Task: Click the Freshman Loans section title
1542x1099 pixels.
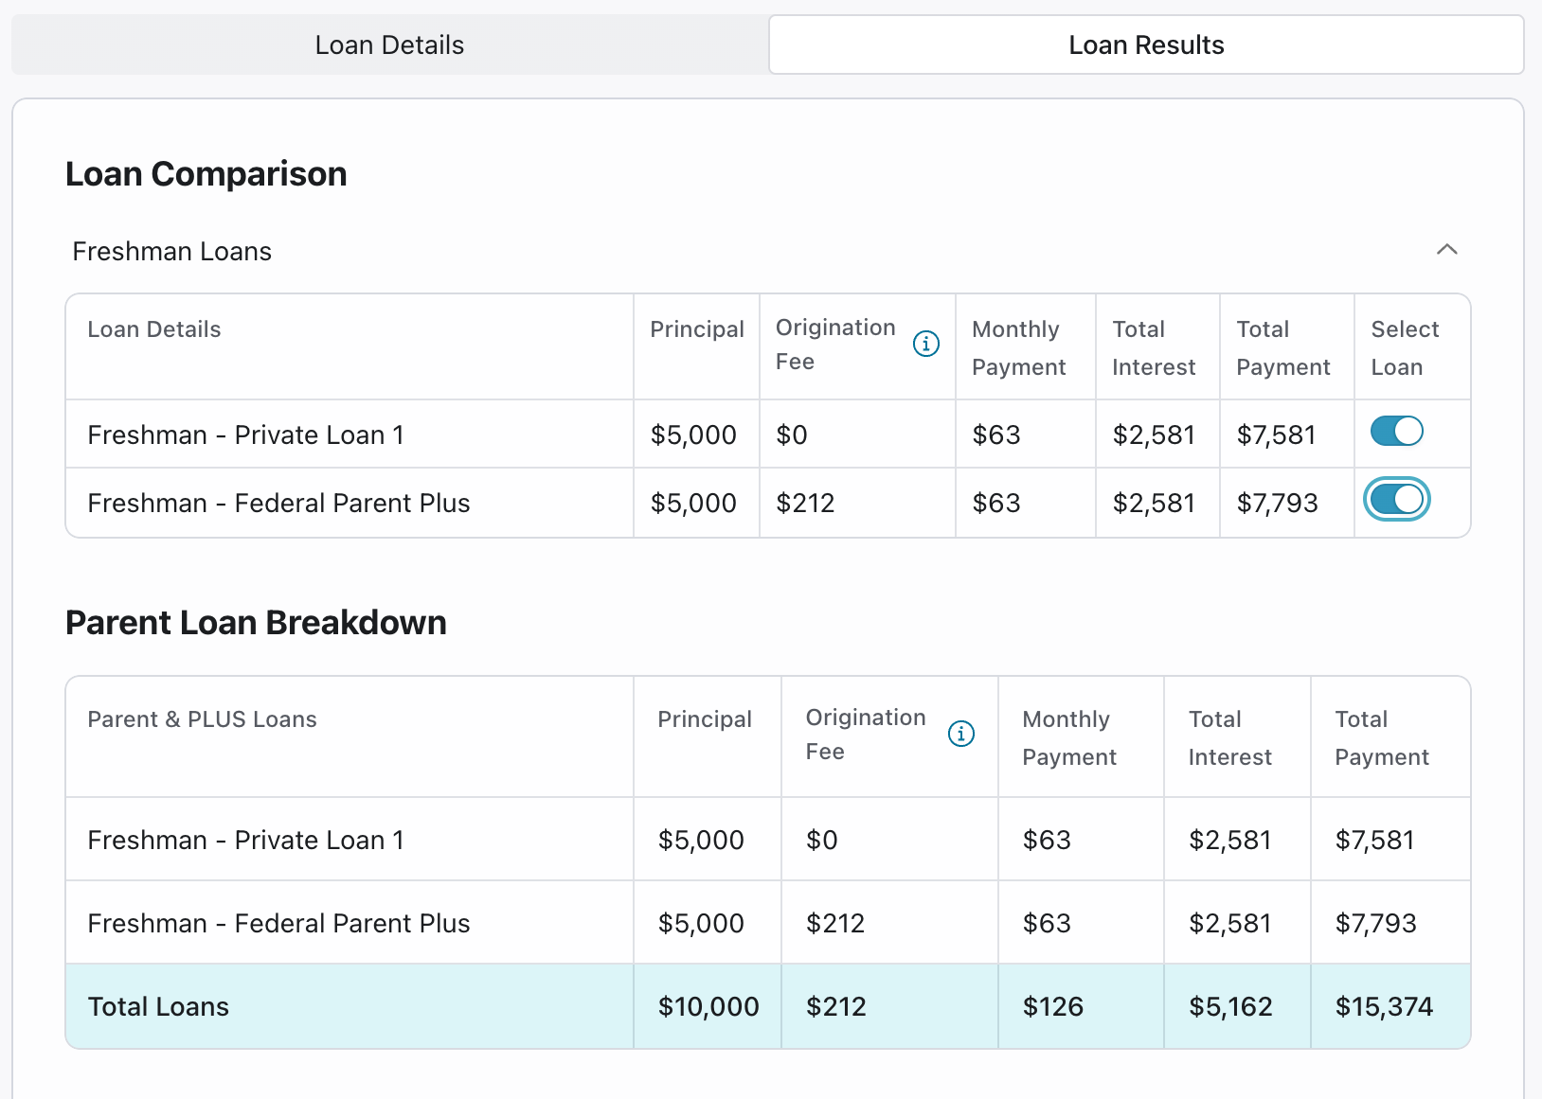Action: [172, 252]
